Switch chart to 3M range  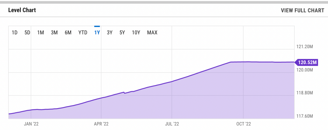click(54, 33)
